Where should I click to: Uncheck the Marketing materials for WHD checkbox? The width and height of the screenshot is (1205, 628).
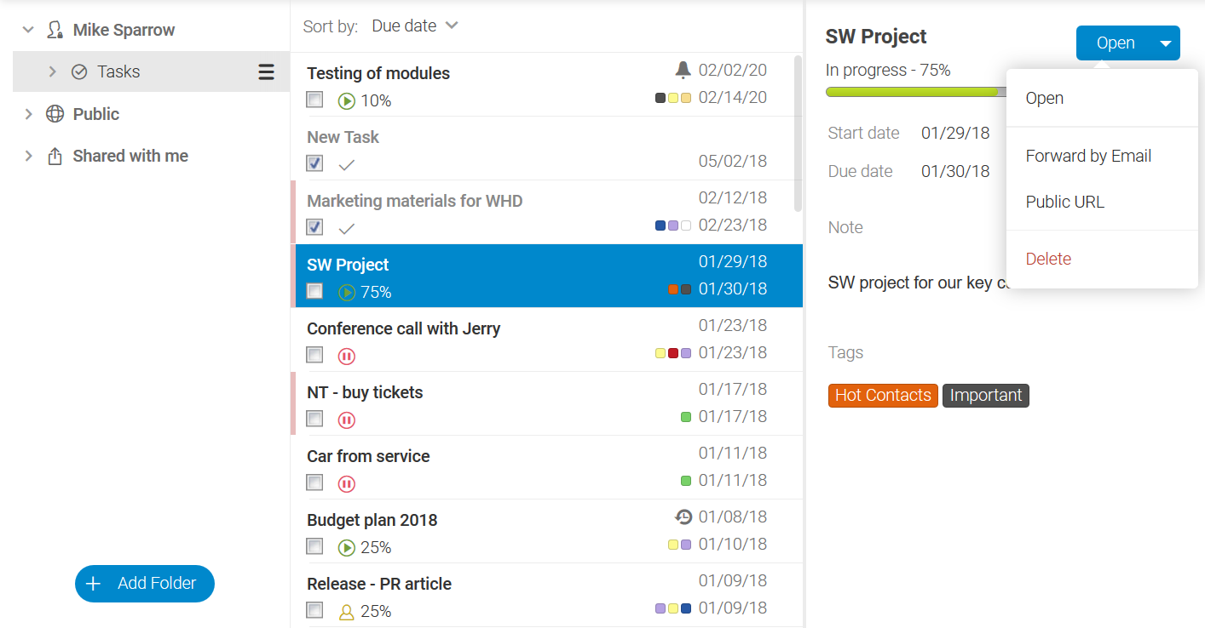(x=314, y=228)
